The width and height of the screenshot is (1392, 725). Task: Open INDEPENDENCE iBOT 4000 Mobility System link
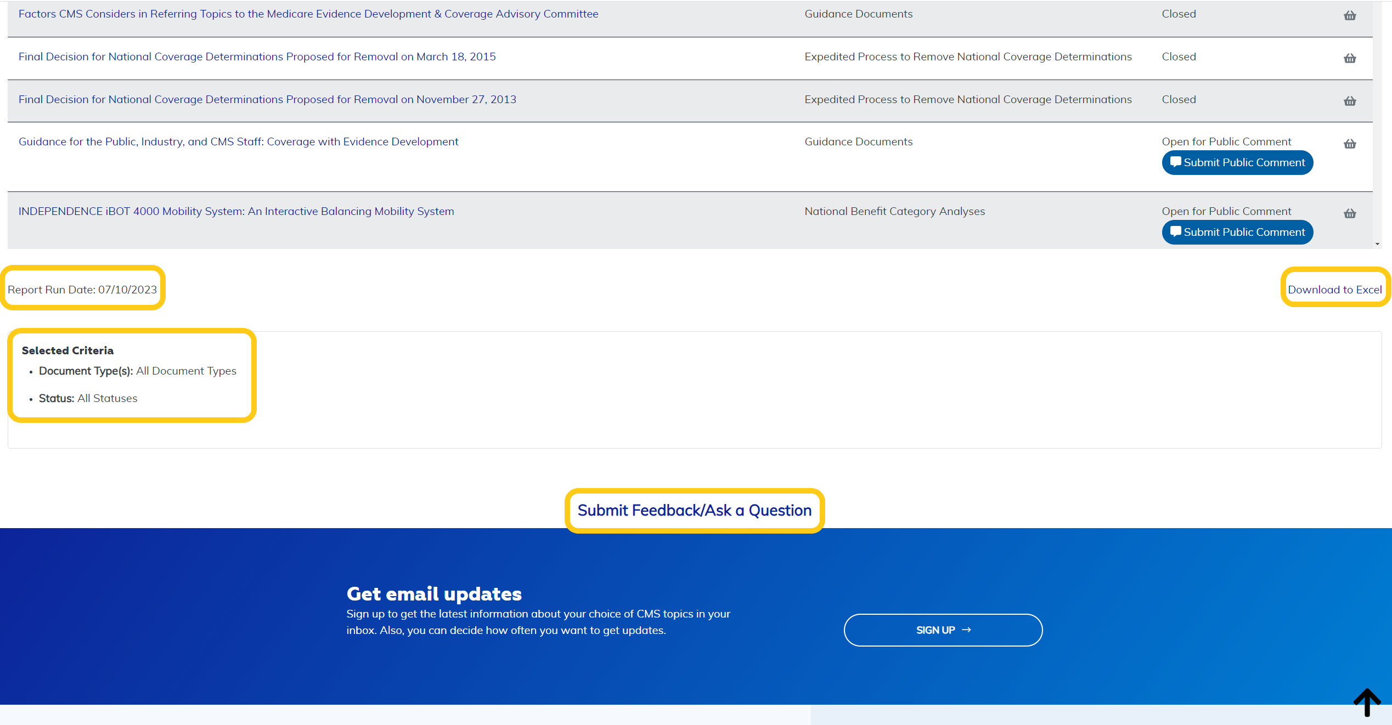pyautogui.click(x=236, y=211)
